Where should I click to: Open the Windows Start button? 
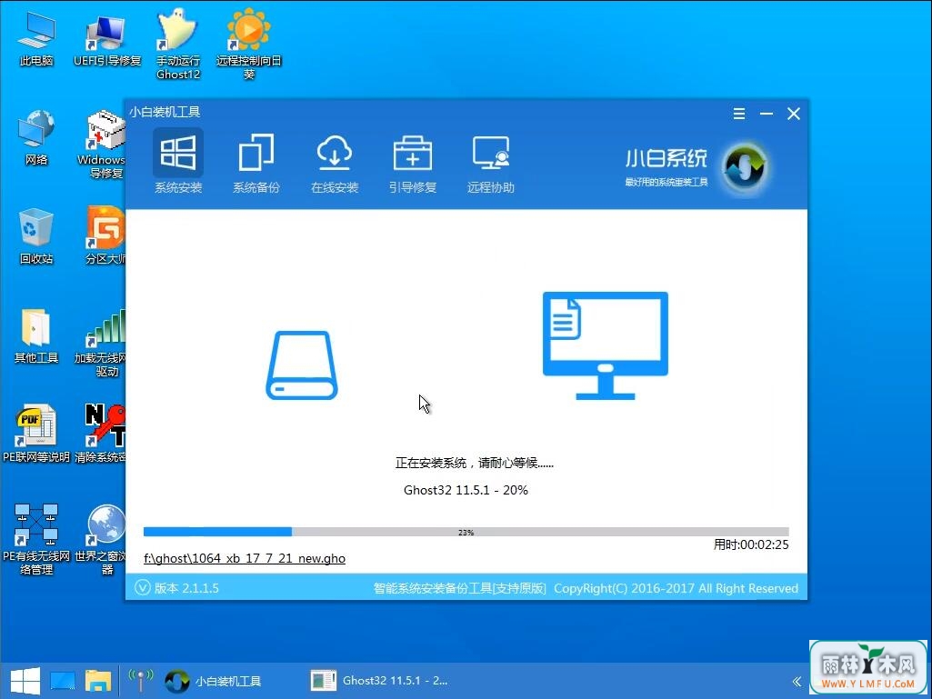(x=25, y=681)
